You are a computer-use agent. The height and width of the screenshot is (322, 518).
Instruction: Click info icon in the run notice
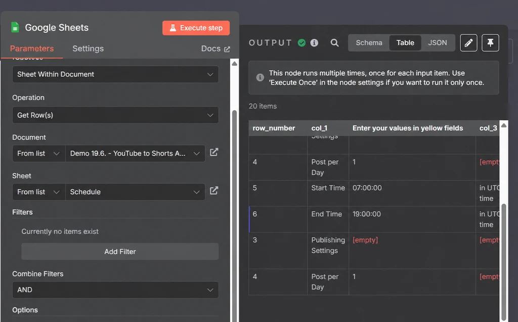[x=260, y=78]
